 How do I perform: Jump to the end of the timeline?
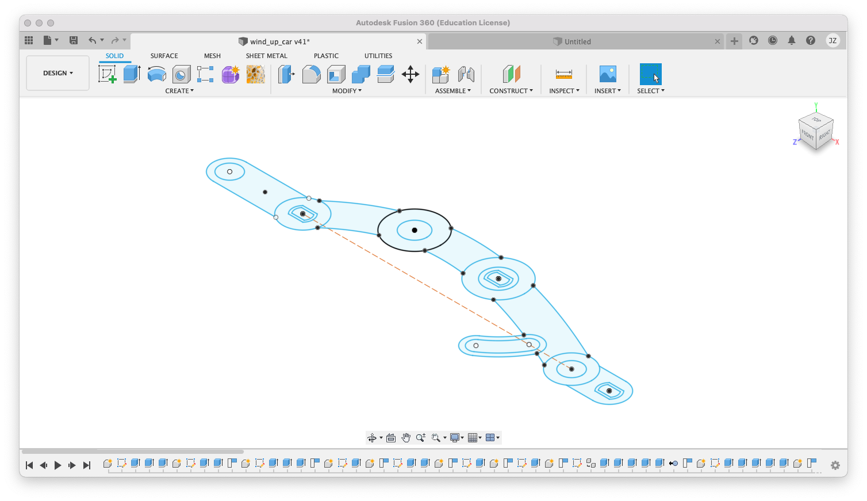click(87, 465)
